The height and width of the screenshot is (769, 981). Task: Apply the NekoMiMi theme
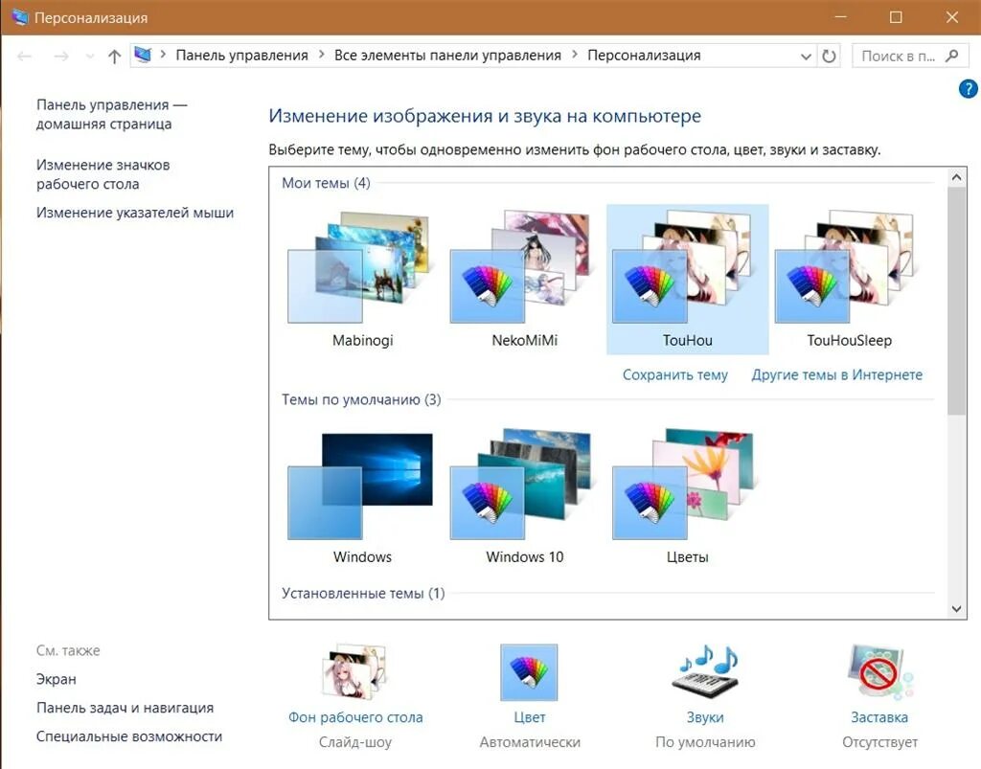(x=524, y=280)
